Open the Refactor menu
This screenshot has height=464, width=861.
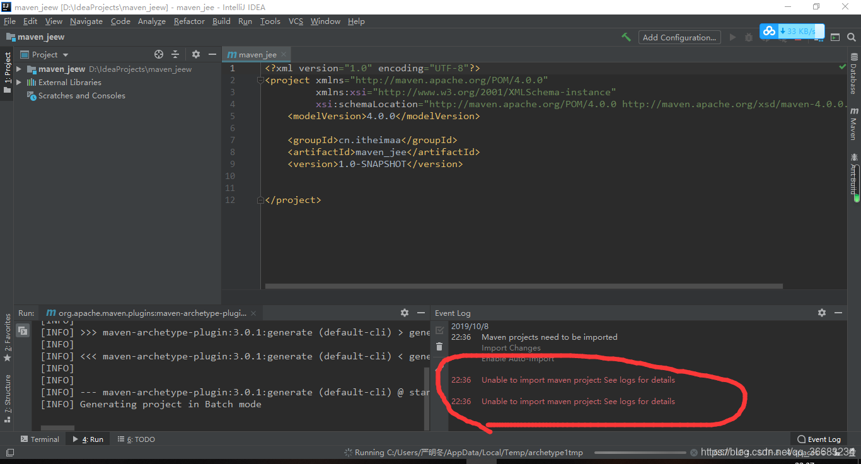point(189,21)
